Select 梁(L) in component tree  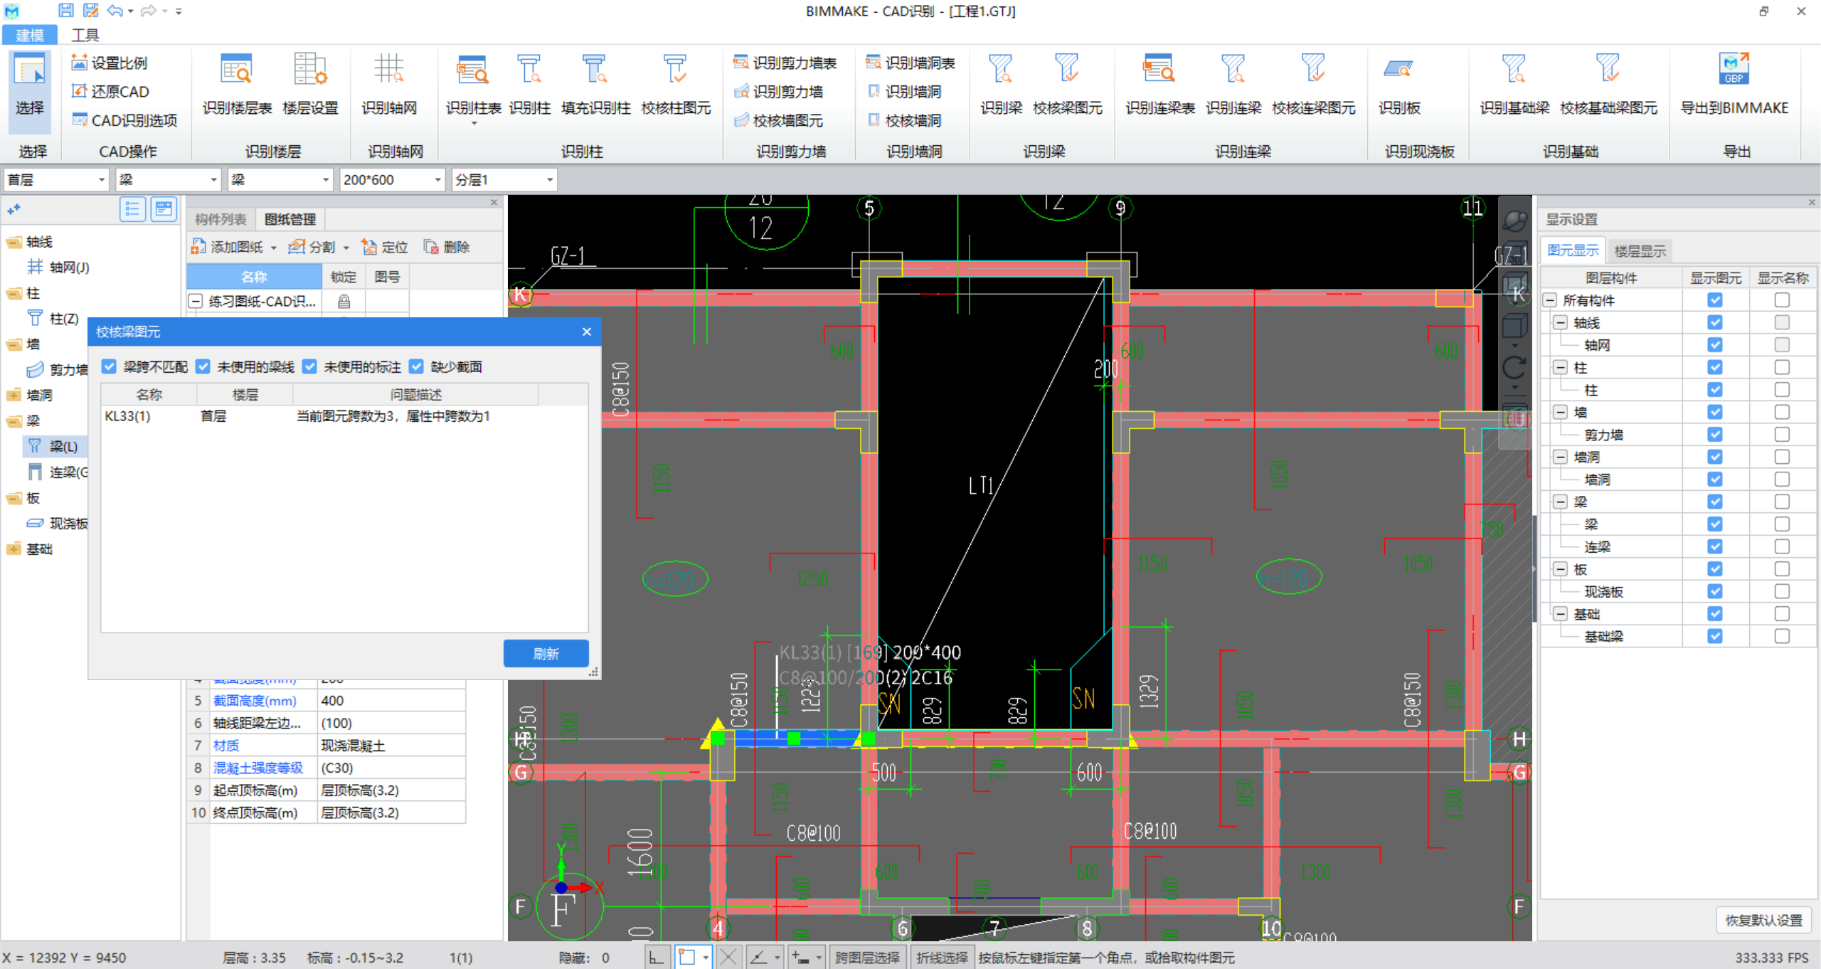pyautogui.click(x=55, y=446)
